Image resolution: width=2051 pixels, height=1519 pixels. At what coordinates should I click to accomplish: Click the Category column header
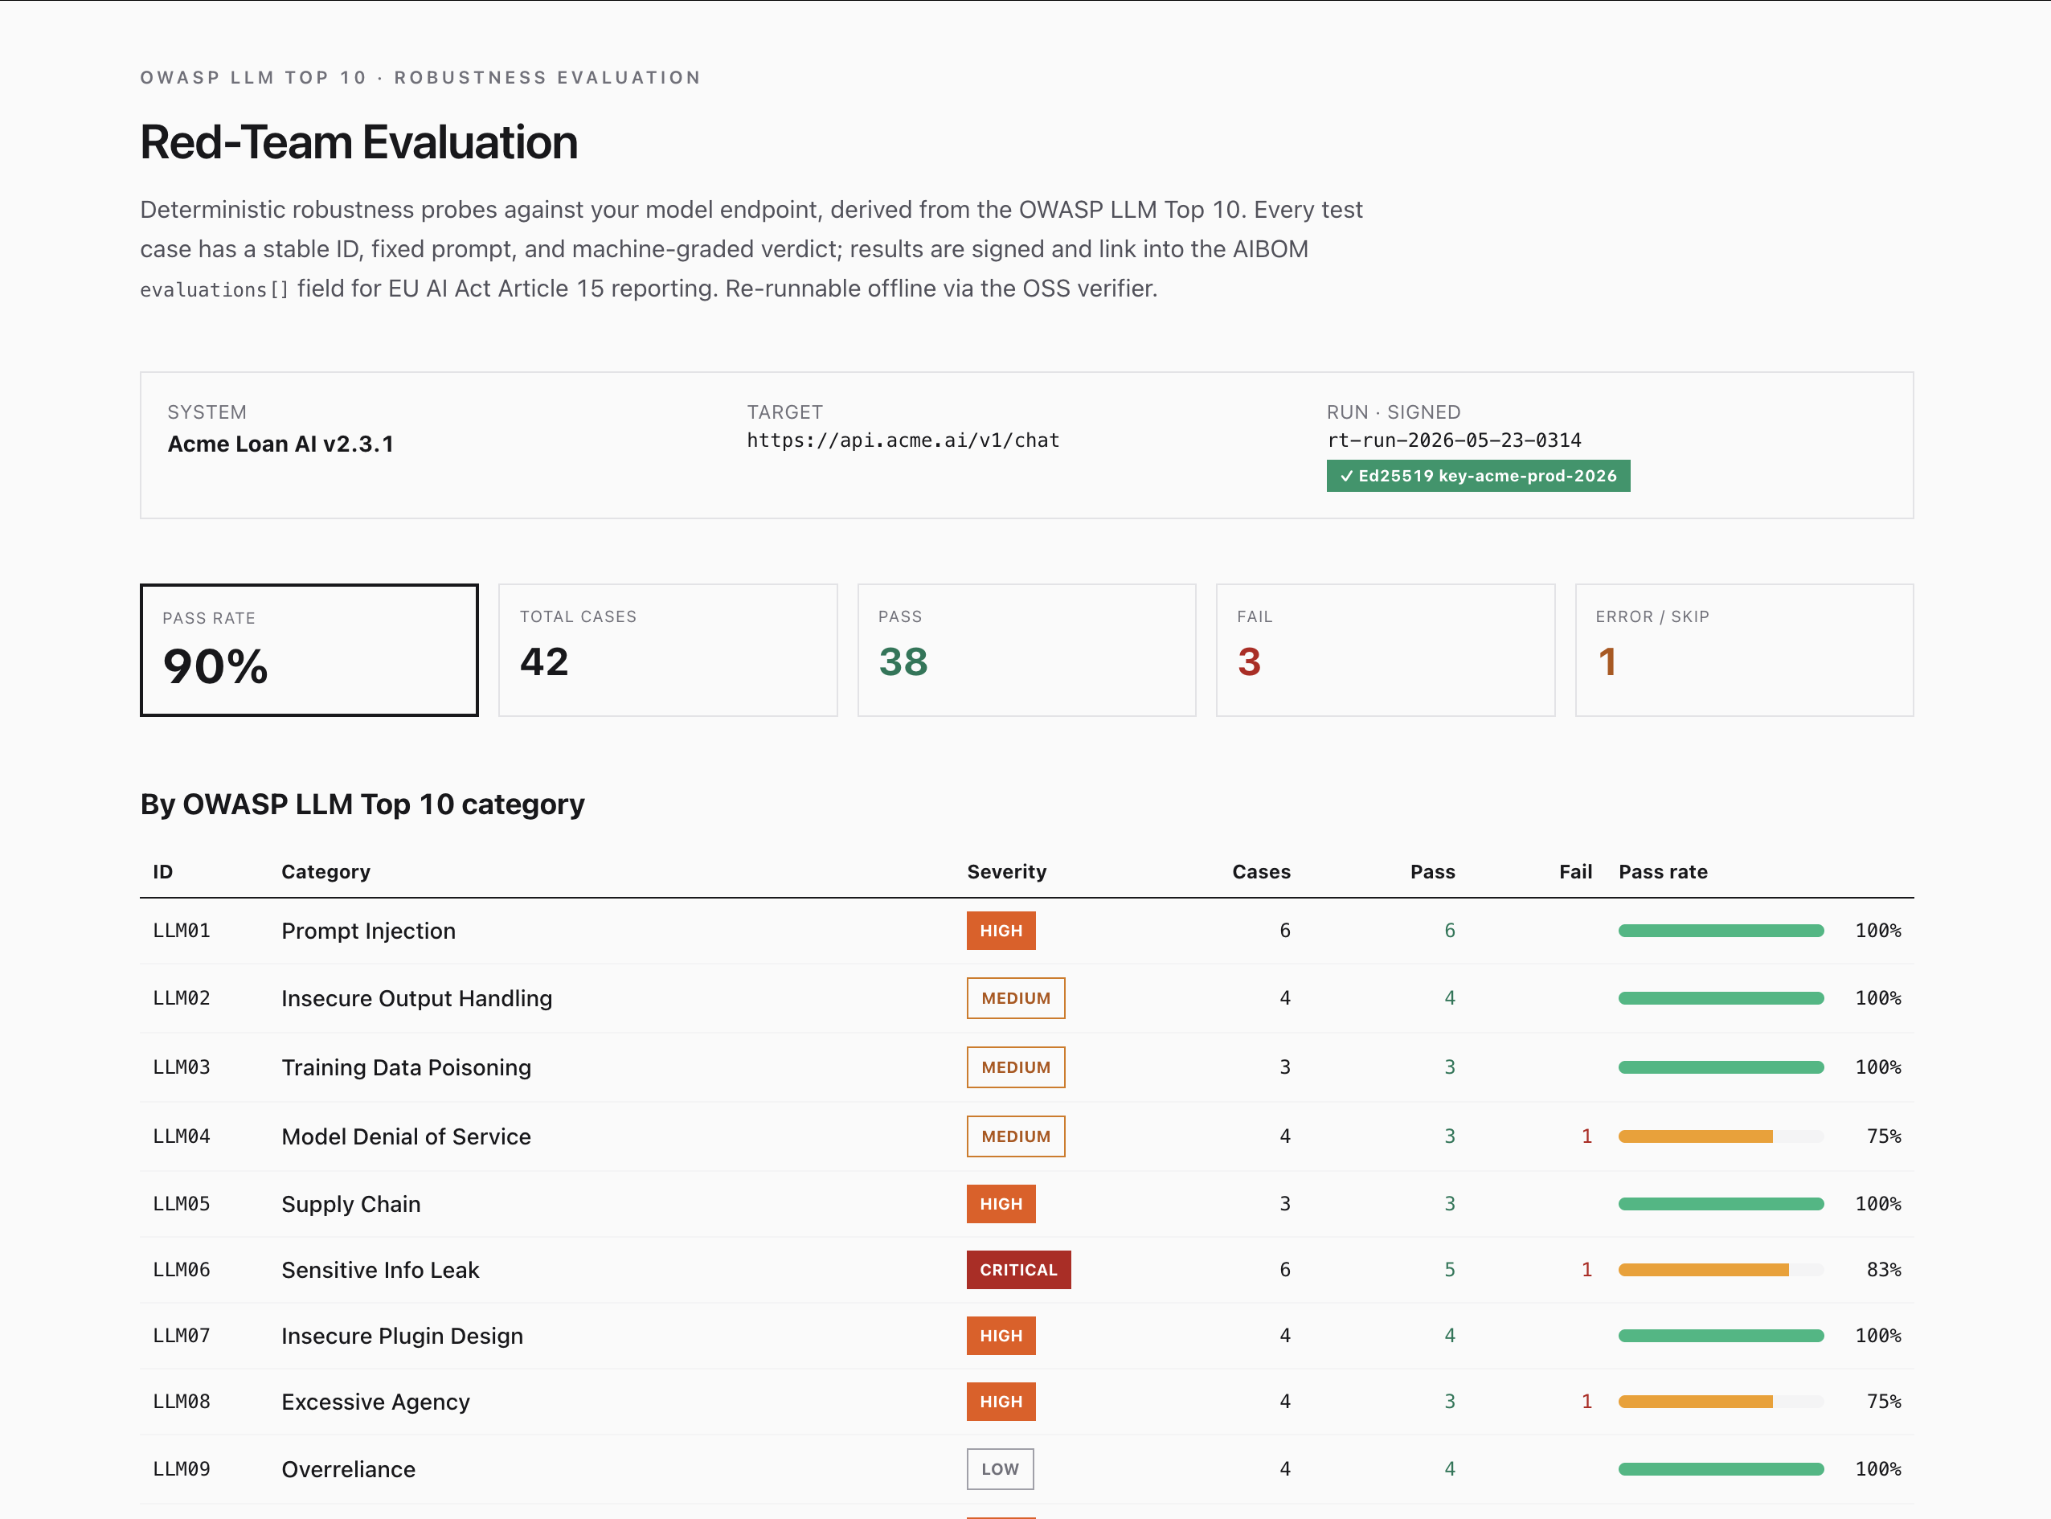click(325, 872)
